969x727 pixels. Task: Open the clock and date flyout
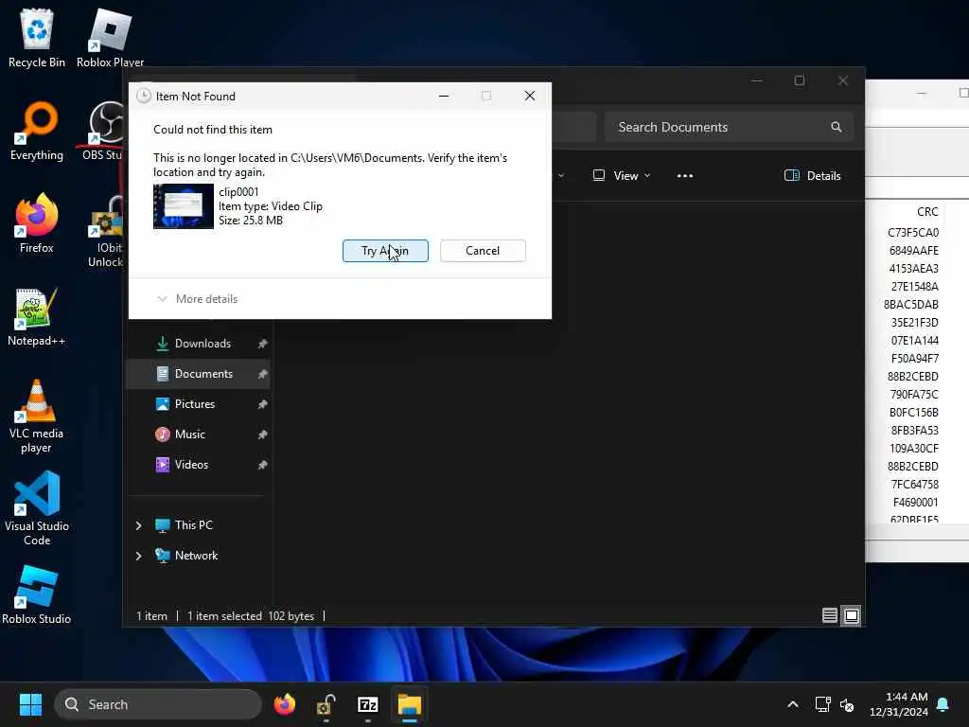coord(899,704)
